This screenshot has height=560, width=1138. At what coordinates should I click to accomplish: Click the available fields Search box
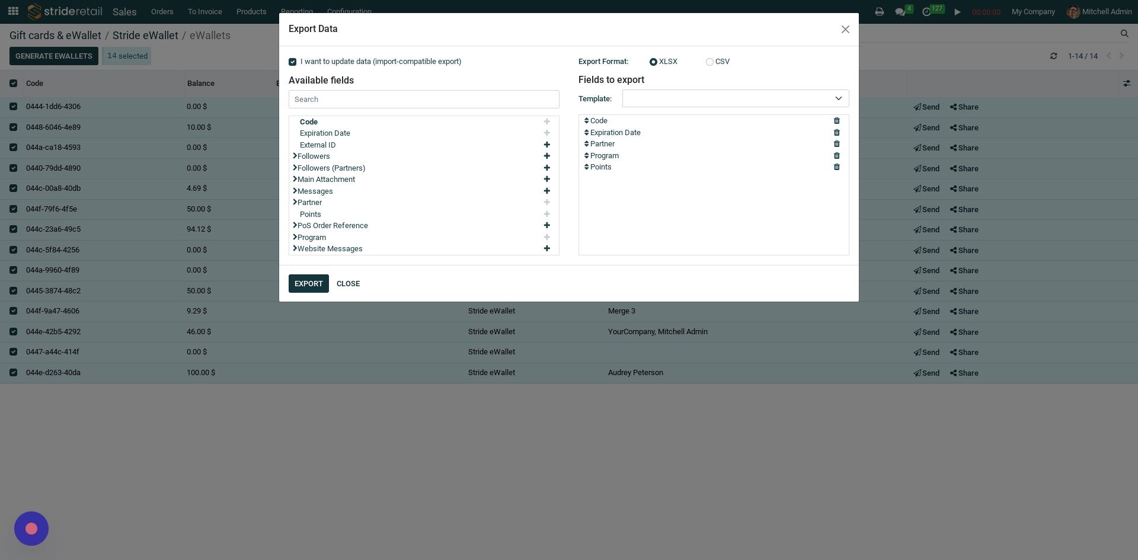pos(424,100)
